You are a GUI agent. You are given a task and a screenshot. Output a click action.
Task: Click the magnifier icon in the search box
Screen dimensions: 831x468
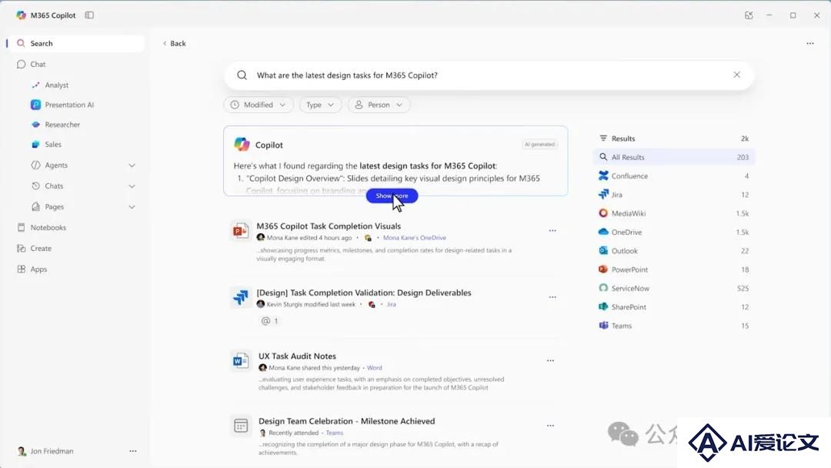tap(242, 75)
